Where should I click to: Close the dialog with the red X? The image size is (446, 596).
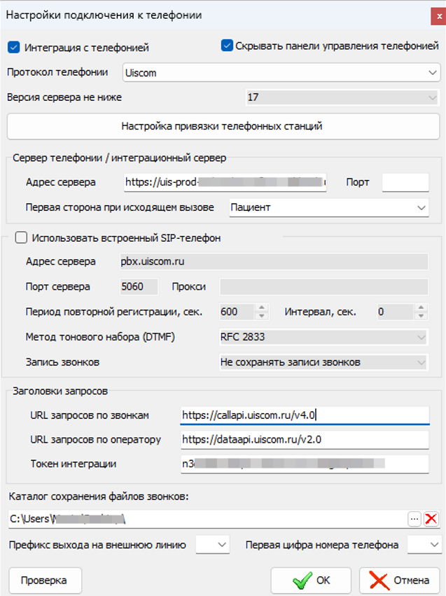pos(438,16)
